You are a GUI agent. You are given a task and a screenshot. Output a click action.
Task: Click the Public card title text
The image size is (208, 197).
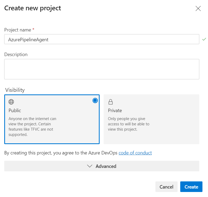coord(15,111)
